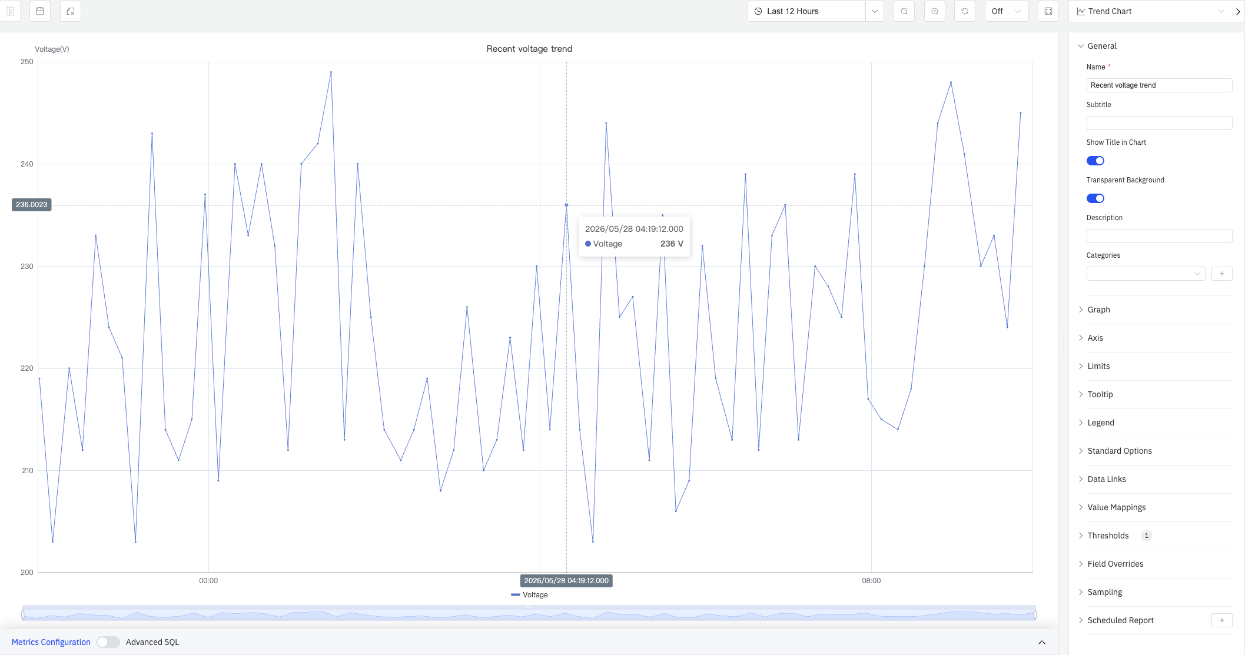Open the Trend Chart type selector
1245x655 pixels.
pyautogui.click(x=1151, y=11)
